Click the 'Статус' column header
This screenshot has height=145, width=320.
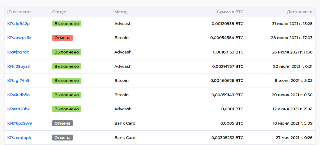tap(59, 12)
